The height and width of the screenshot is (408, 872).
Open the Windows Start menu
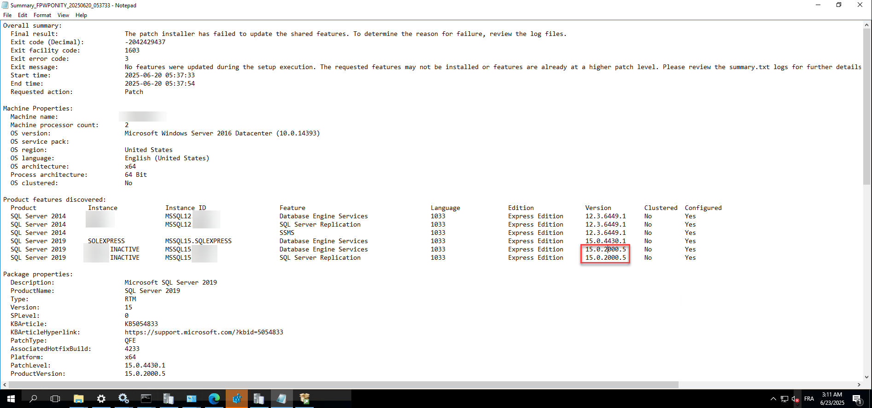pyautogui.click(x=11, y=399)
